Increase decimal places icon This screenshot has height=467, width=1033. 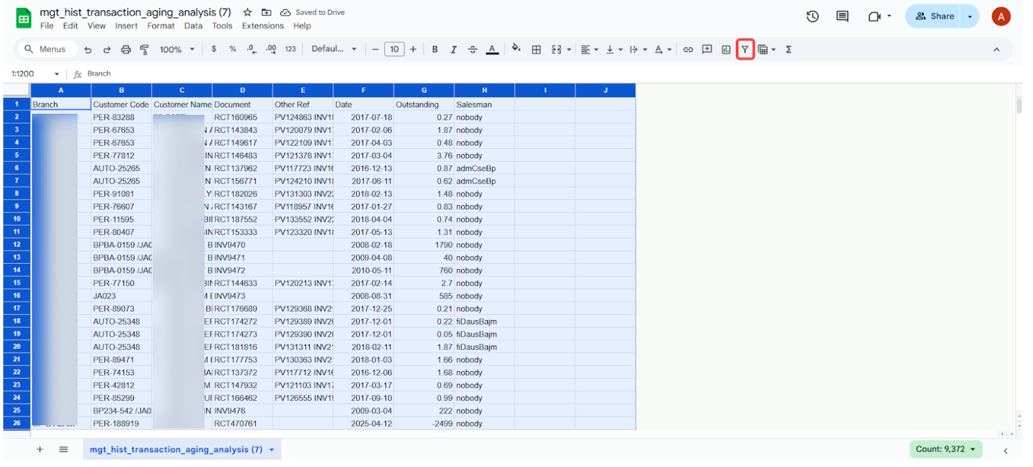tap(271, 49)
